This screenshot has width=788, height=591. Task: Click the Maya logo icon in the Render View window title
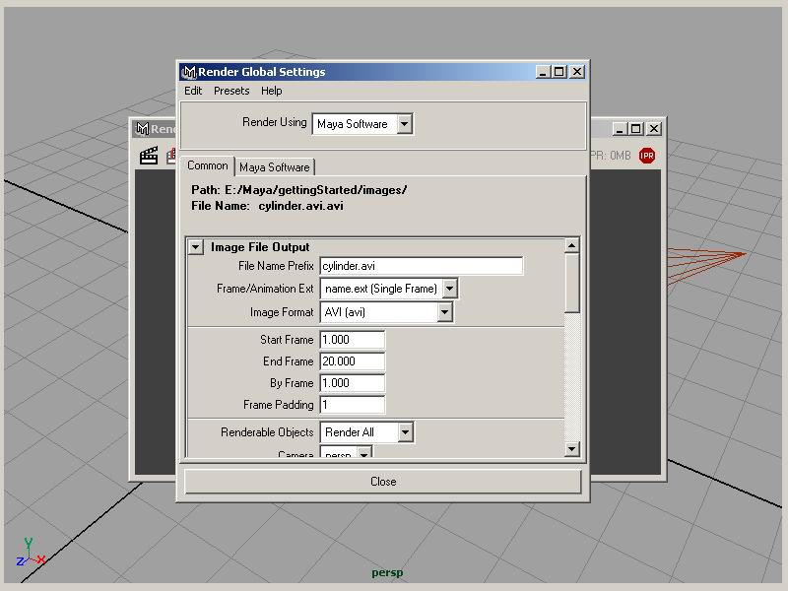[142, 129]
